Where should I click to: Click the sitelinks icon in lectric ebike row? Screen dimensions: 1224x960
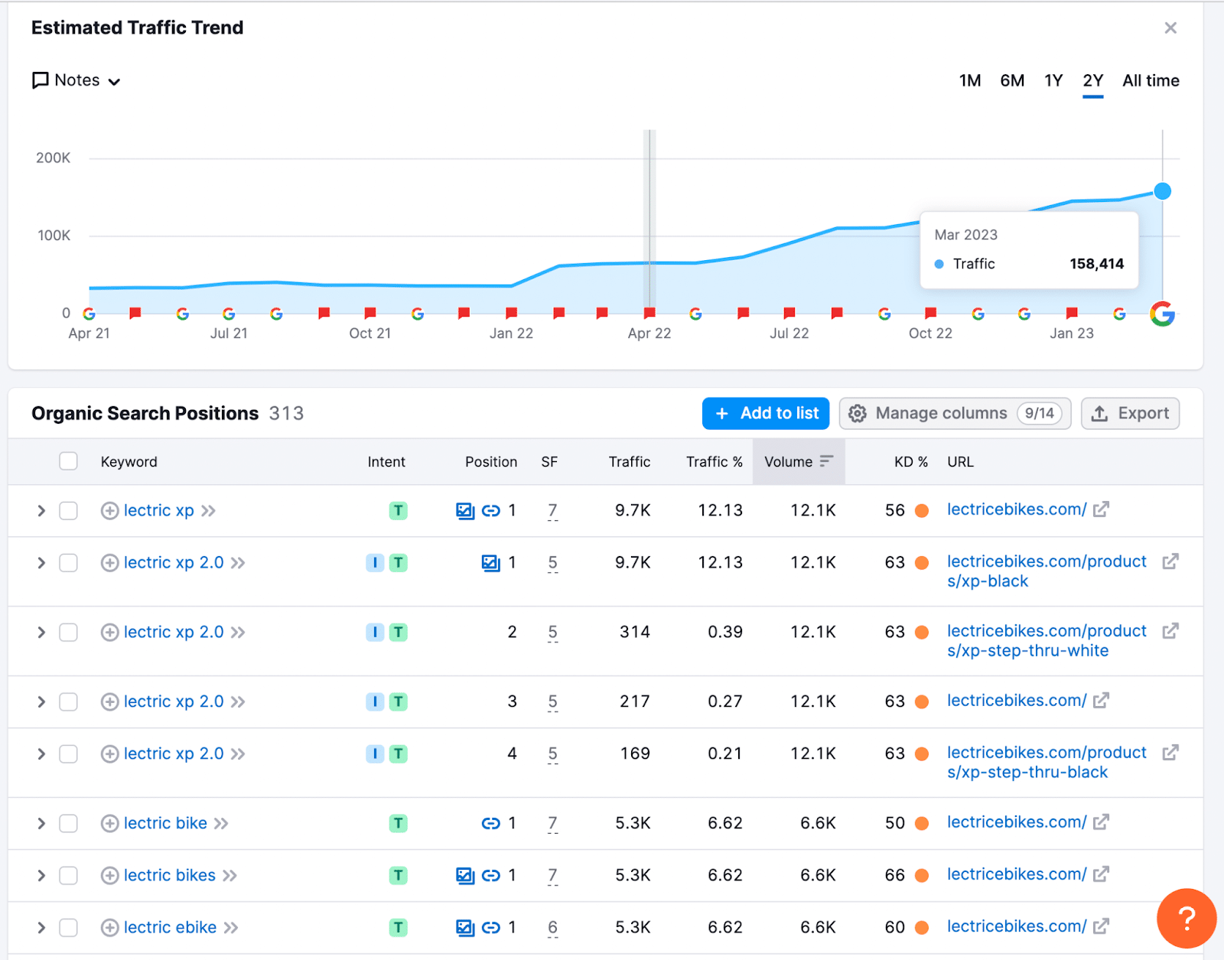point(490,927)
